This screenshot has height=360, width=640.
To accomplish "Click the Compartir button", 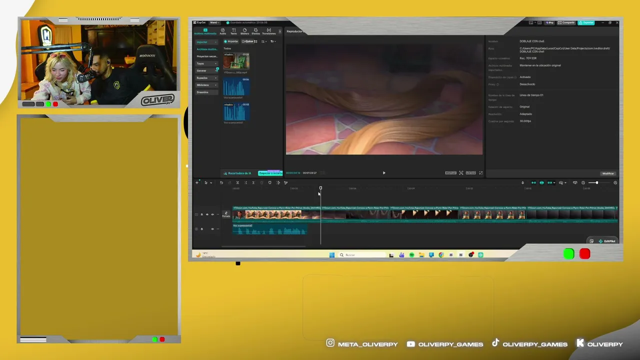I will [x=567, y=22].
